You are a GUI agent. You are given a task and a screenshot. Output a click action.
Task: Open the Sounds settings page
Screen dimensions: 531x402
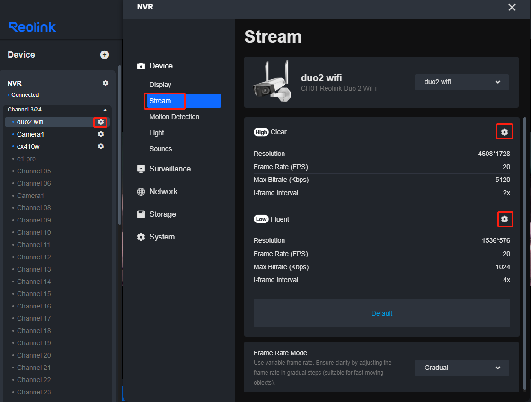[160, 149]
